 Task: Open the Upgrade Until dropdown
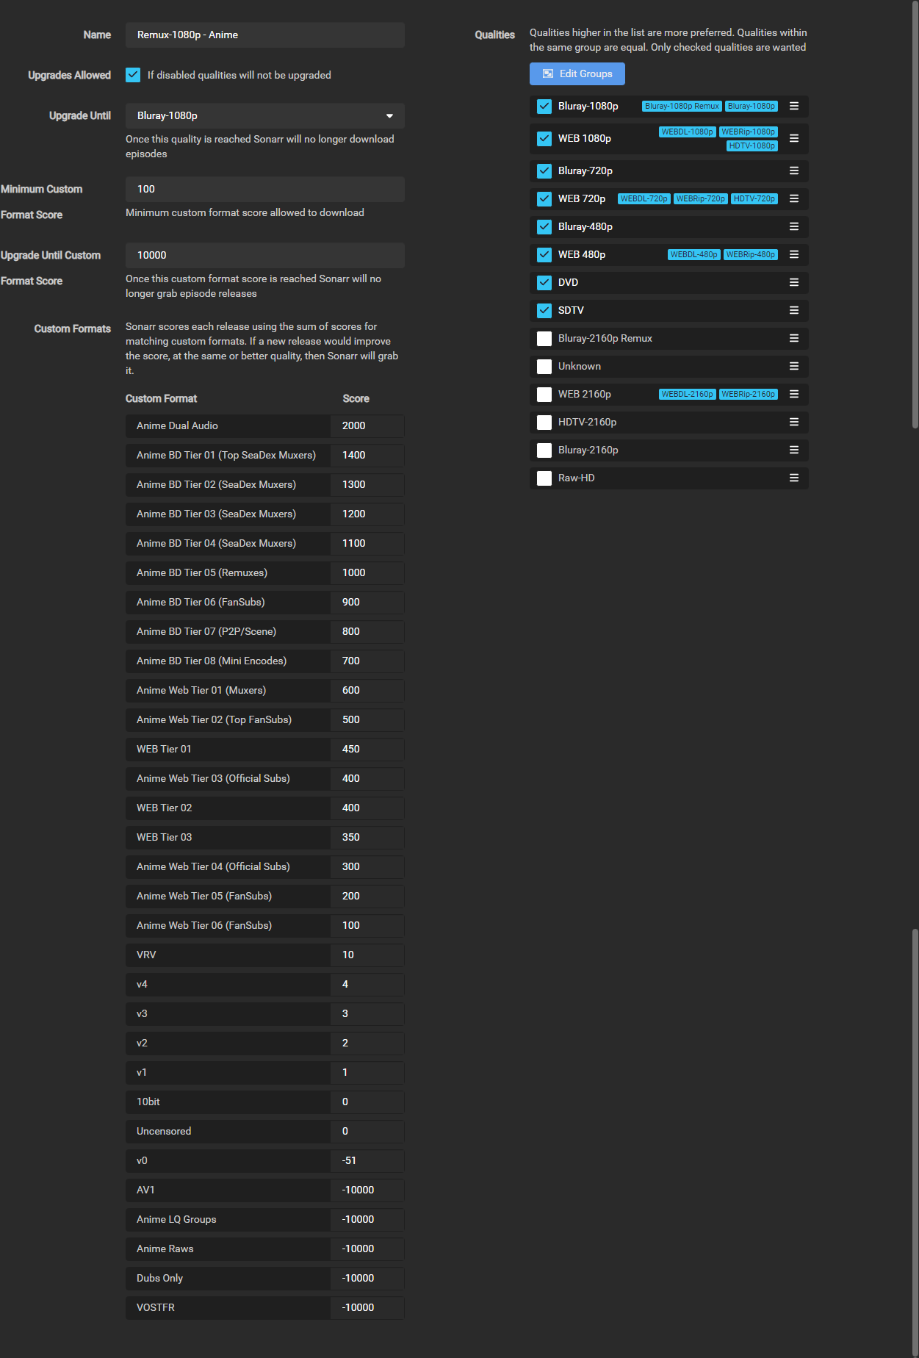tap(264, 116)
